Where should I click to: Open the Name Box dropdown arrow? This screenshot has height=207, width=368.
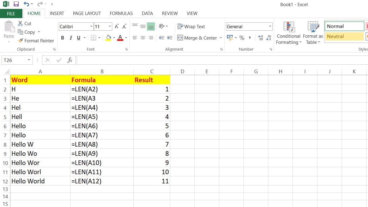click(x=29, y=60)
